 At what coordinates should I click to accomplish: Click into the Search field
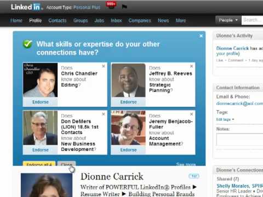(x=252, y=20)
